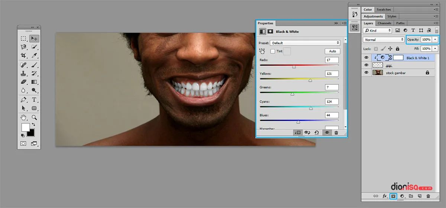
Task: Expand the Opacity slider arrow
Action: point(435,40)
